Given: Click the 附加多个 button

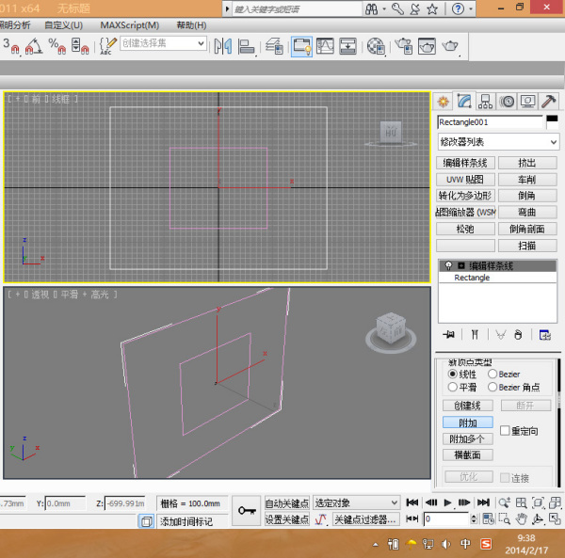Looking at the screenshot, I should tap(468, 438).
